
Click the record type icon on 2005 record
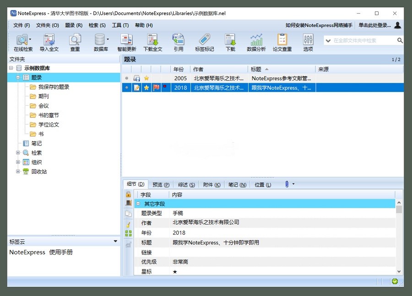(136, 78)
